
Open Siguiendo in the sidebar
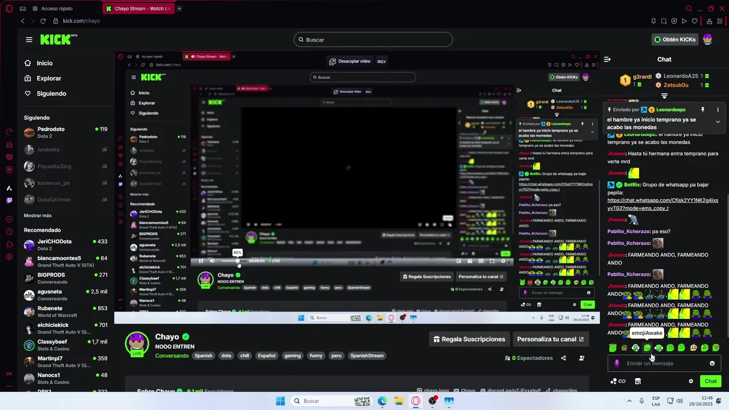pyautogui.click(x=51, y=93)
